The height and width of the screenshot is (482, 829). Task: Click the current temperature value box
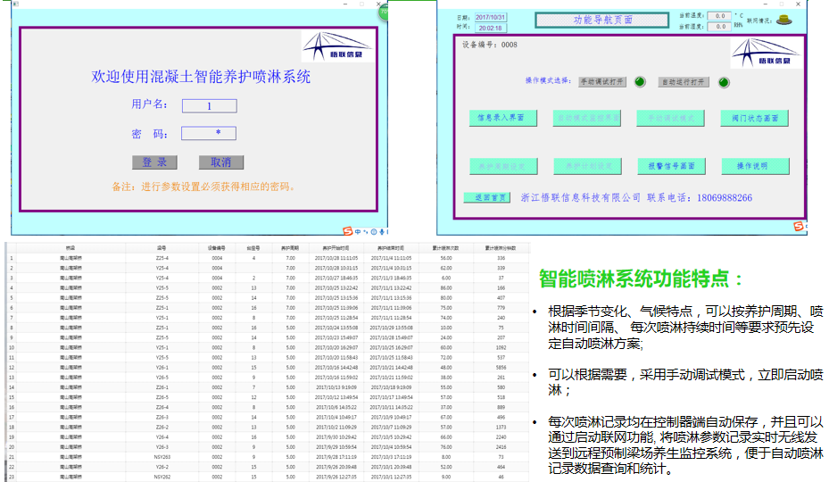point(718,15)
